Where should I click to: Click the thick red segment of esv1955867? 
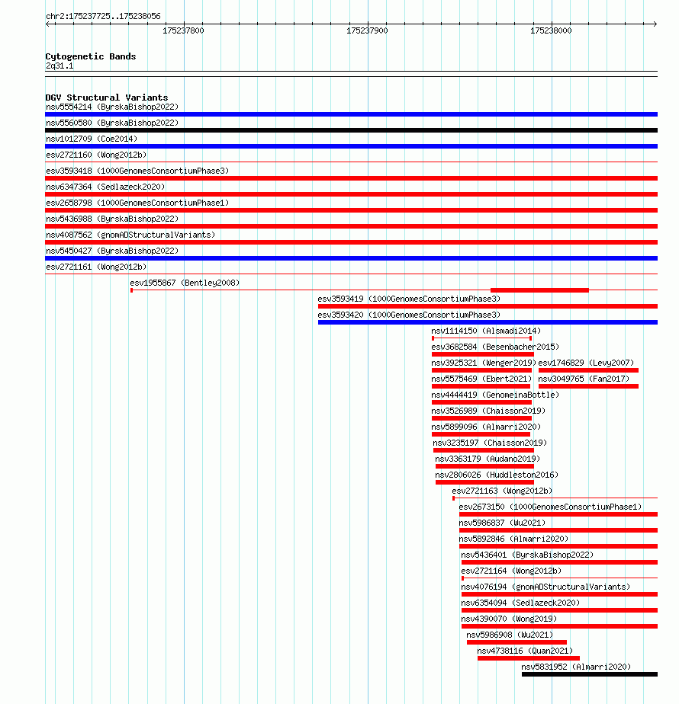[539, 290]
